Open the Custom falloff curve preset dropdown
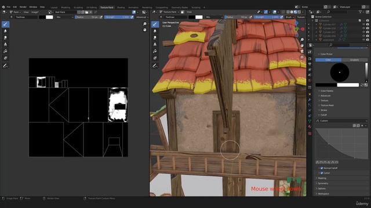 341,121
